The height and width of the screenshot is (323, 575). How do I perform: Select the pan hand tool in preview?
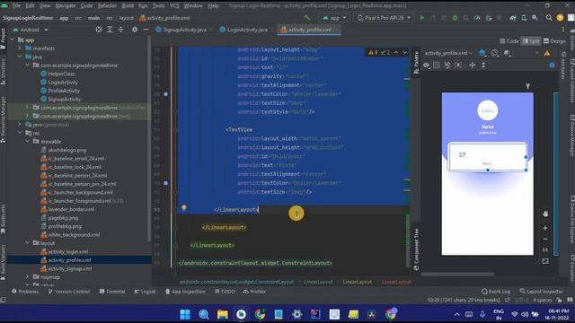tap(545, 214)
